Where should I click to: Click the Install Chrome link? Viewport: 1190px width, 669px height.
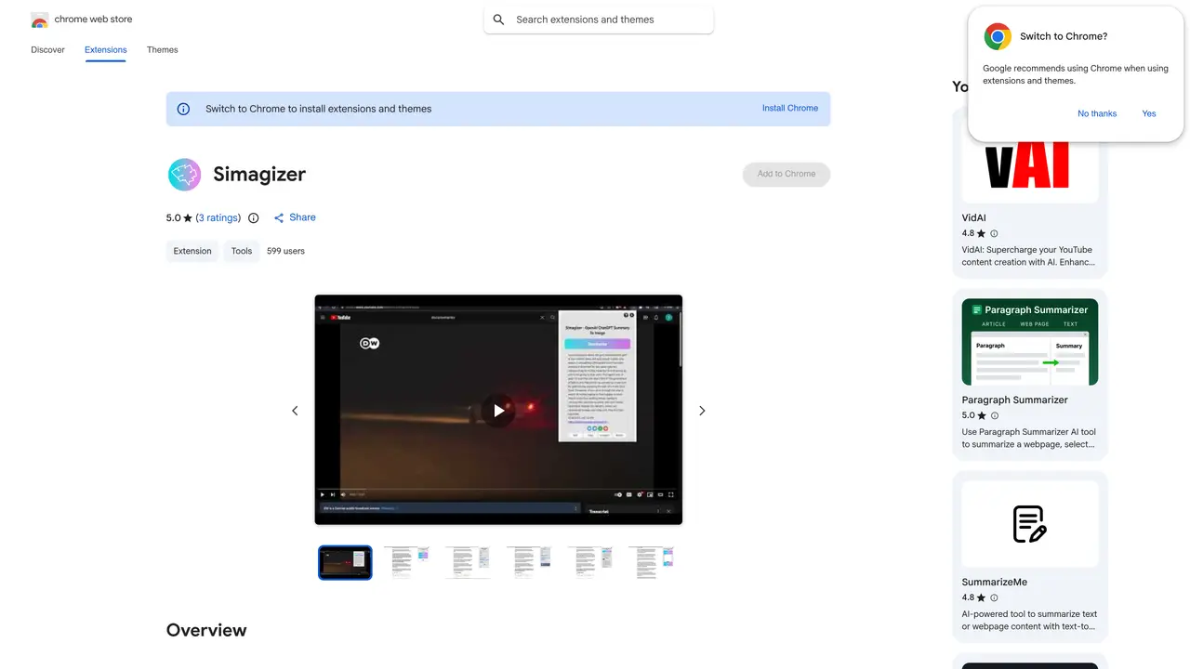(x=790, y=108)
